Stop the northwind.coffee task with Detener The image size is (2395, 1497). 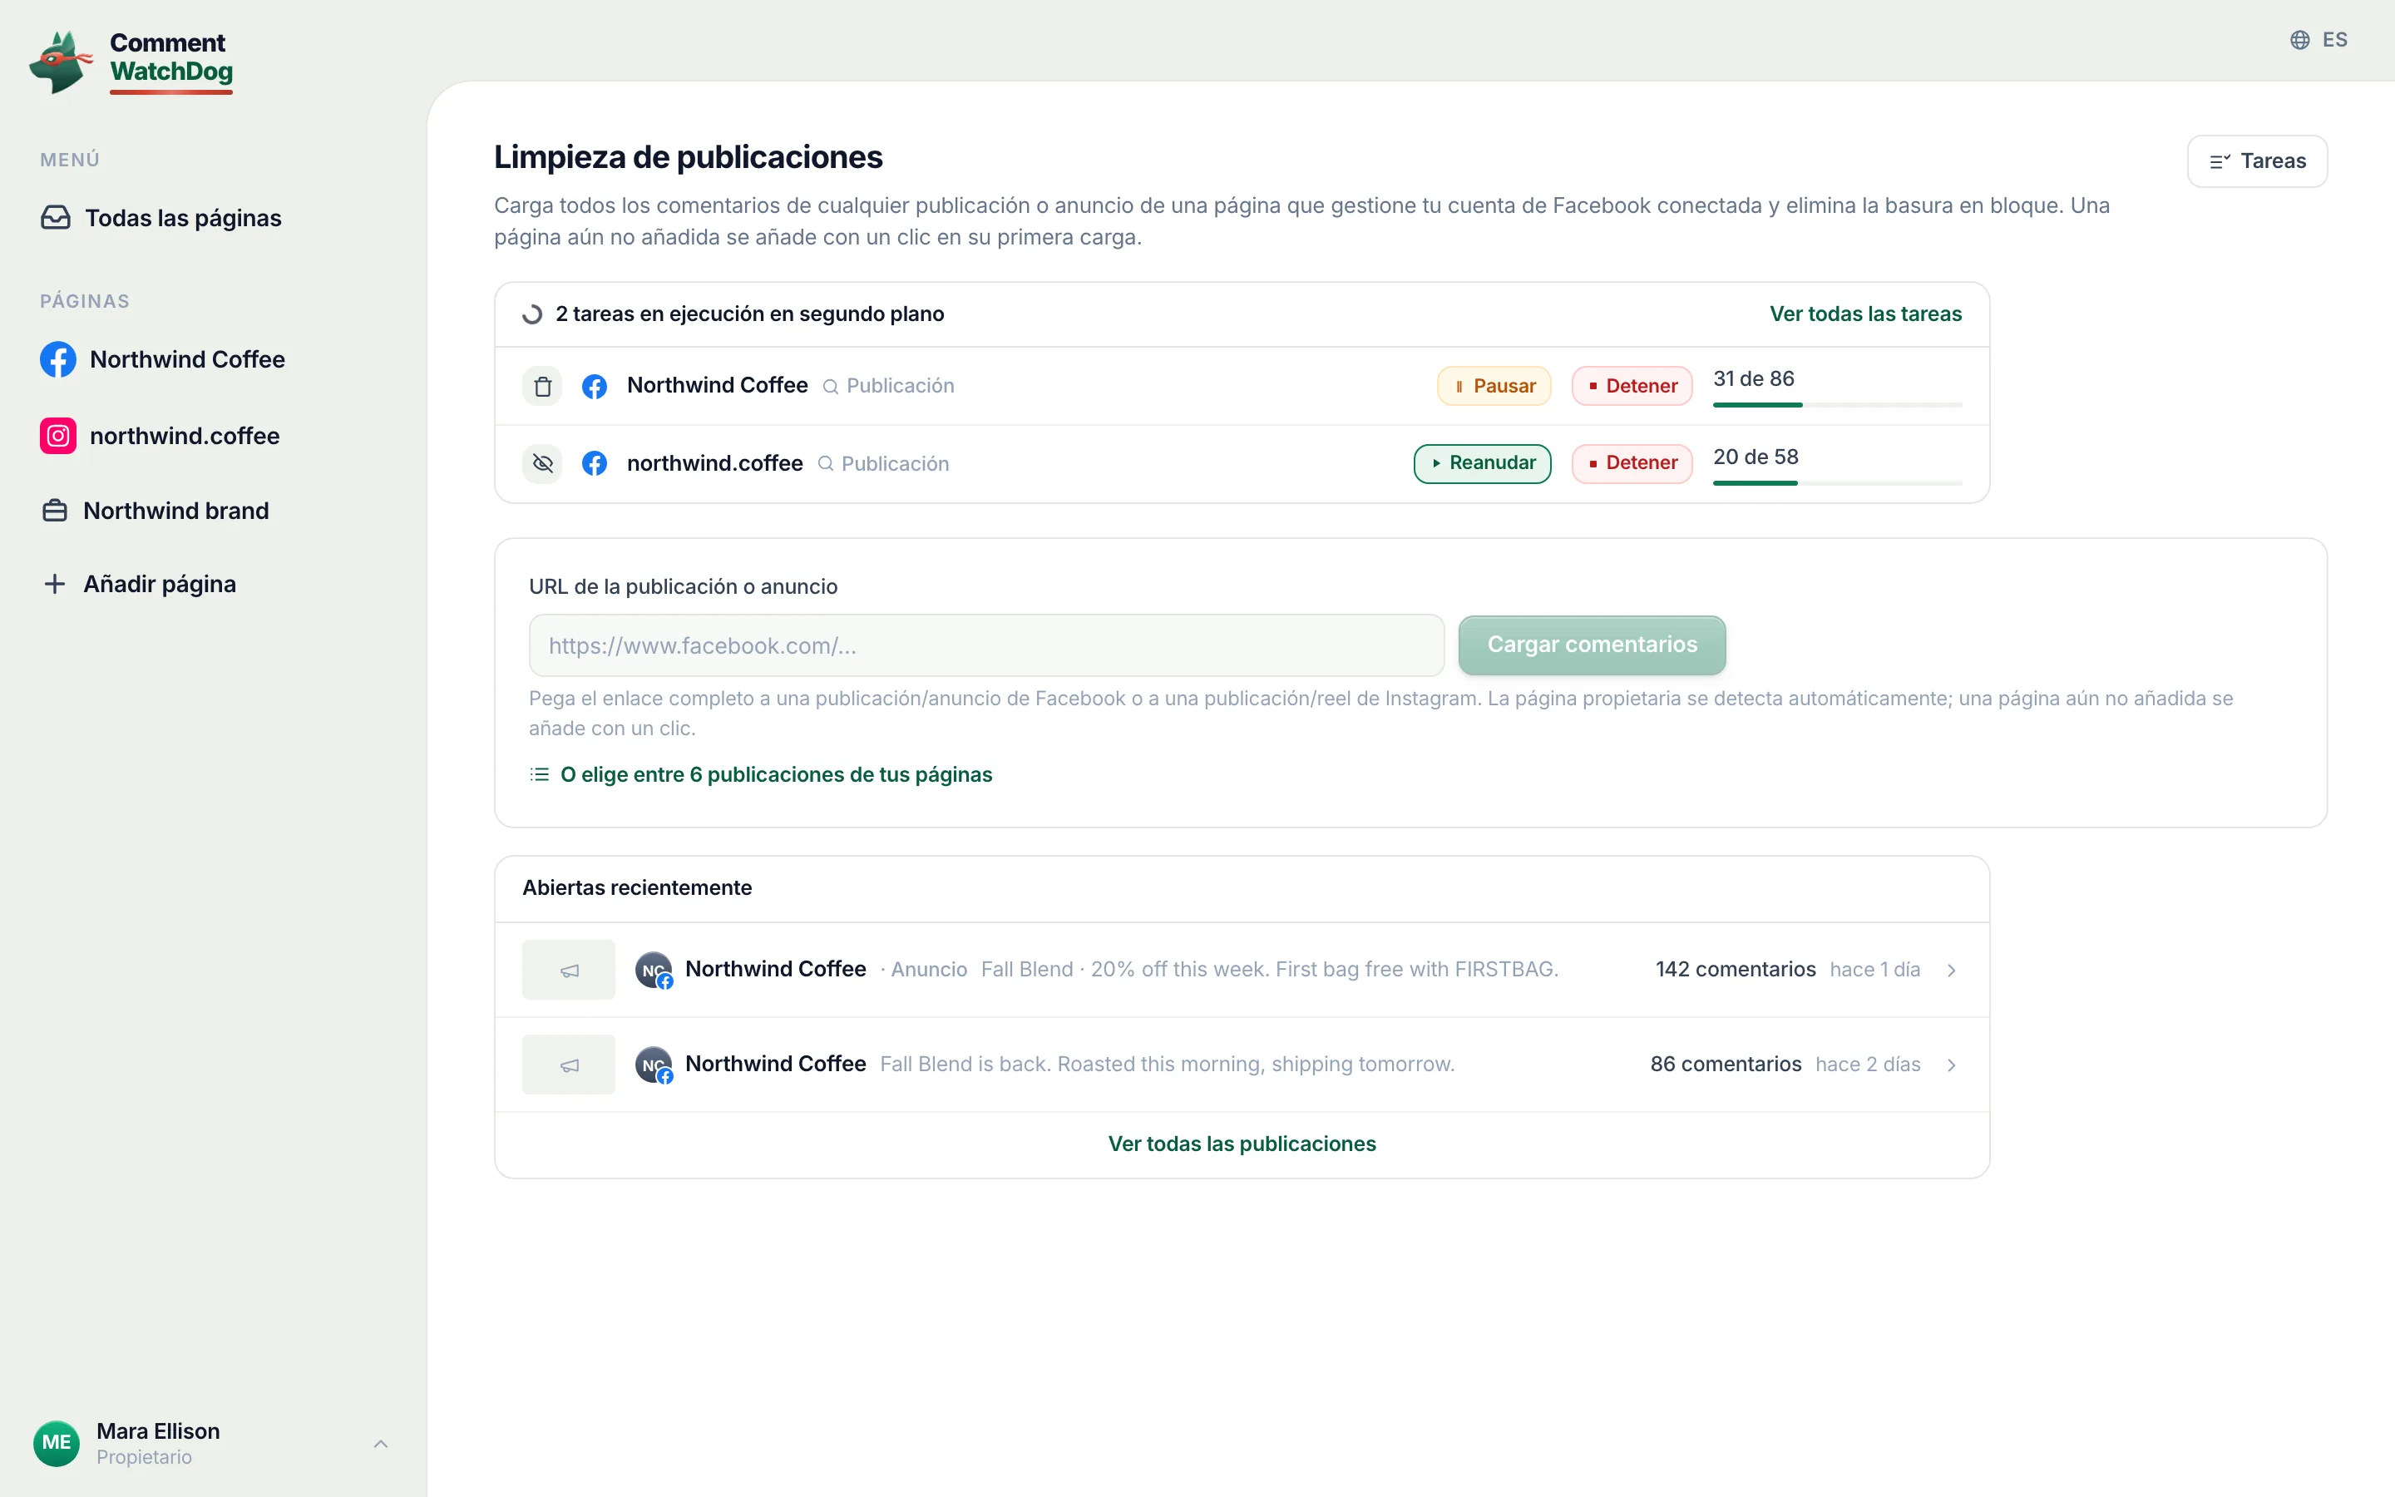[x=1632, y=463]
